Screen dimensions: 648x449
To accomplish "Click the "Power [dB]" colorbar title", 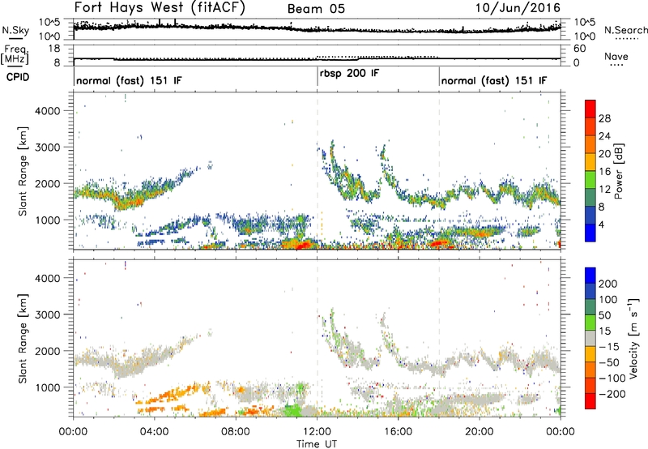I will [619, 171].
